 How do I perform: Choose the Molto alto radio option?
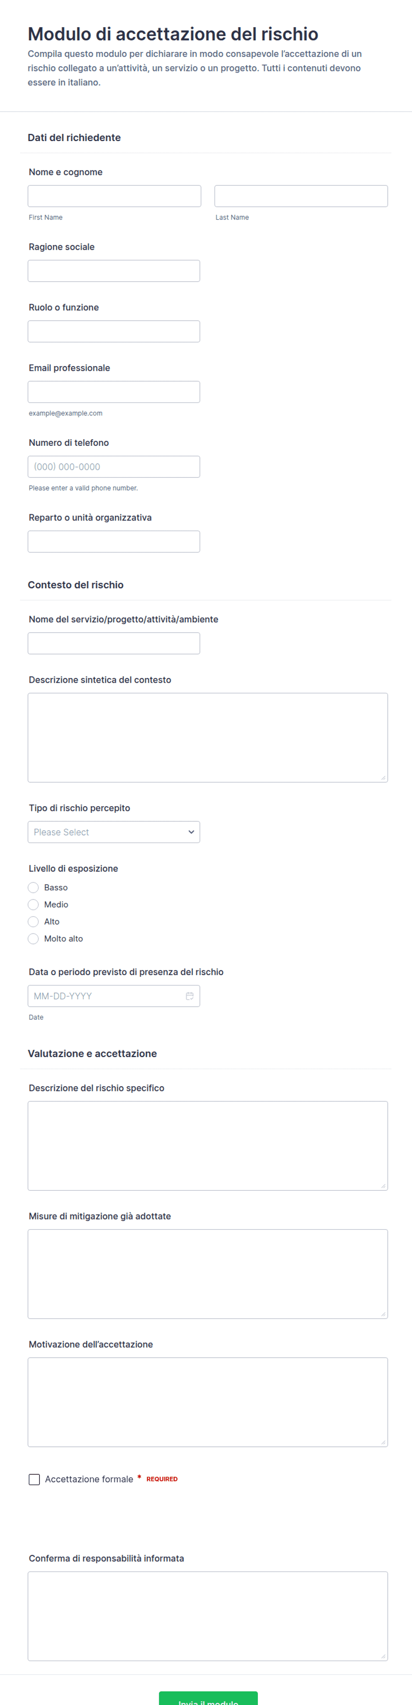tap(33, 938)
